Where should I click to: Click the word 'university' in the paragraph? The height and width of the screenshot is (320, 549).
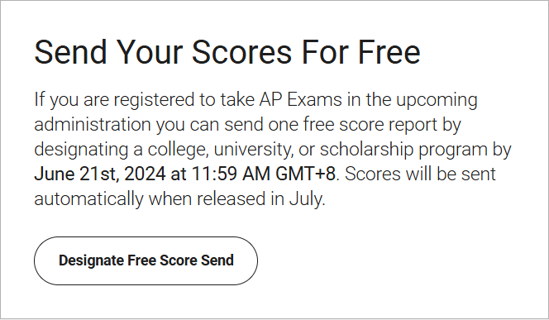point(253,150)
